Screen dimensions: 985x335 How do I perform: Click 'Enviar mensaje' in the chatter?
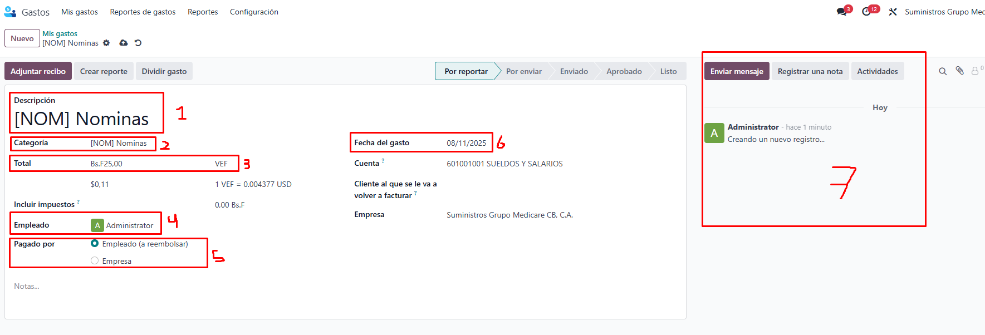click(x=737, y=71)
